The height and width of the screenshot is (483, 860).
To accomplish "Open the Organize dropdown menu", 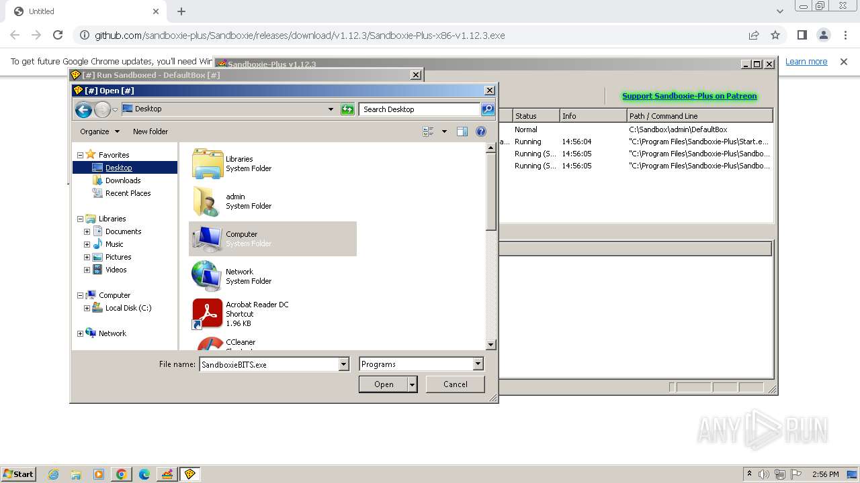I will (x=99, y=131).
